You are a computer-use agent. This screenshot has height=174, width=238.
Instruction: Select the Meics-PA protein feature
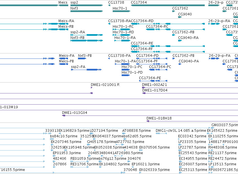coord(63,58)
